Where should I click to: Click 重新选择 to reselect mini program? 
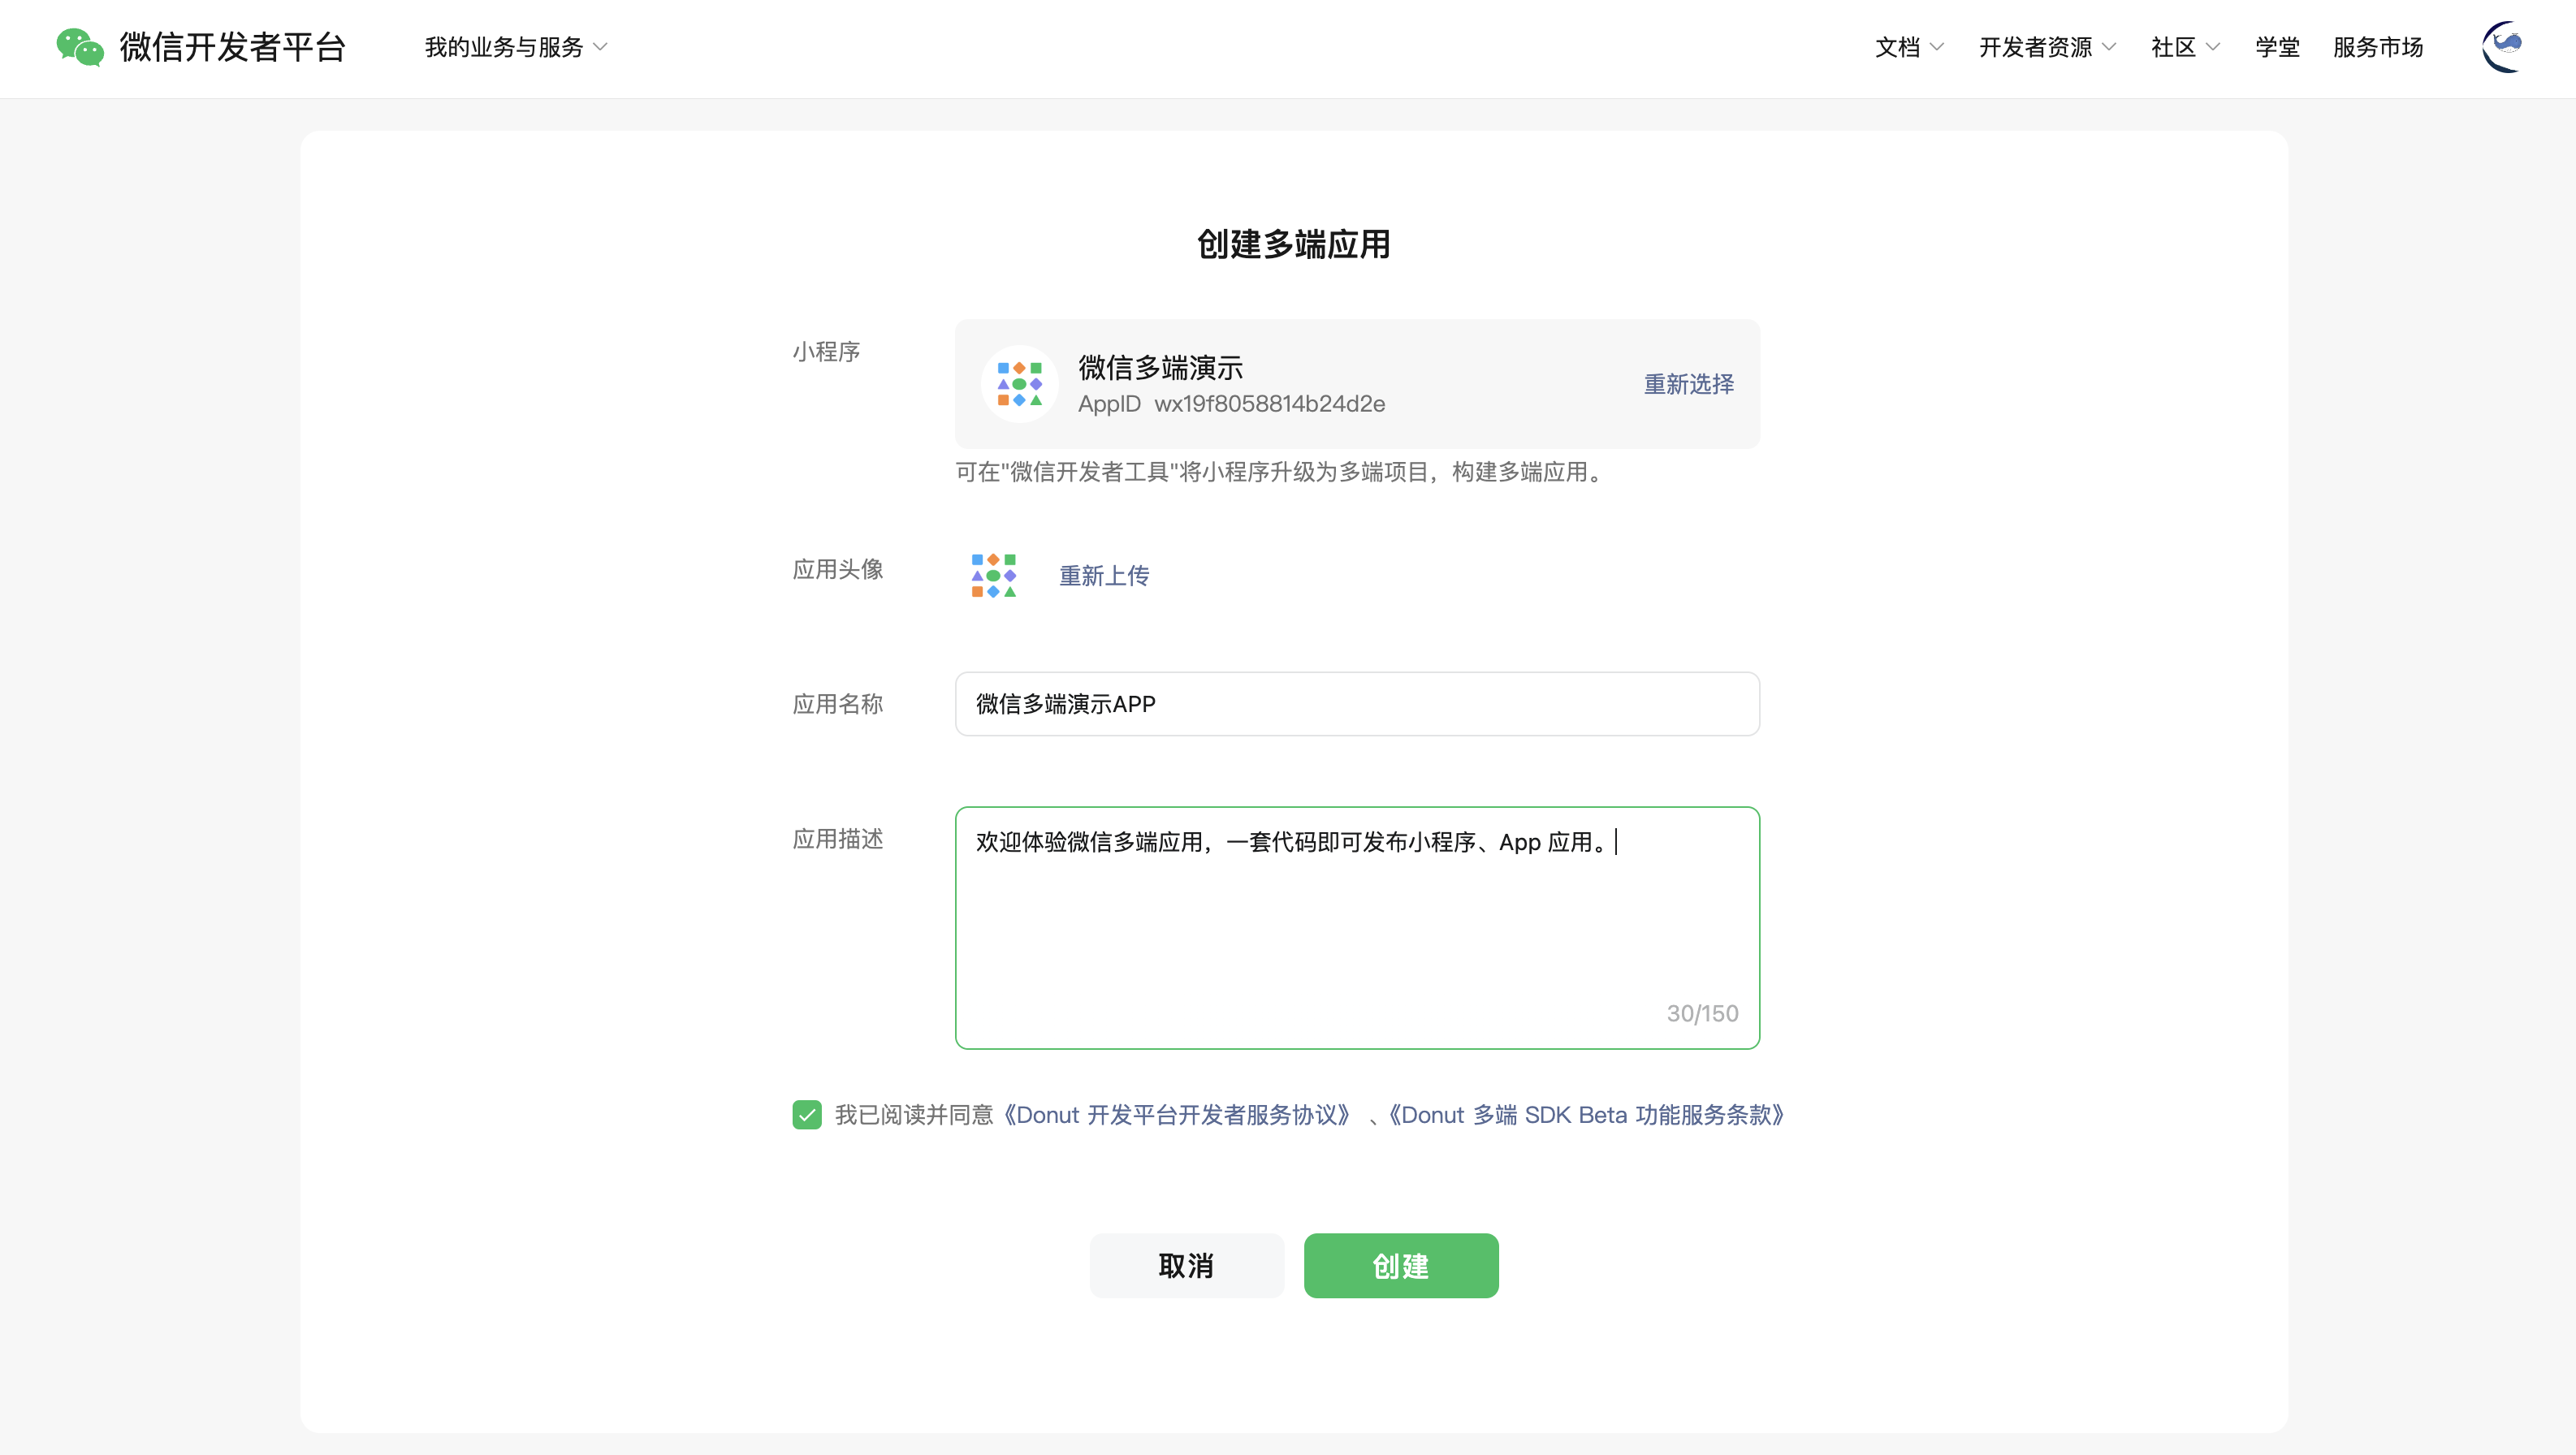[1689, 384]
